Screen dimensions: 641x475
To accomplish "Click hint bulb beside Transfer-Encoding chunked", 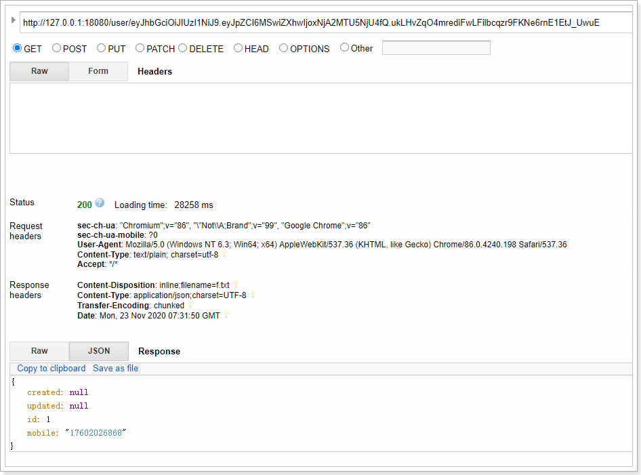I will (x=190, y=306).
